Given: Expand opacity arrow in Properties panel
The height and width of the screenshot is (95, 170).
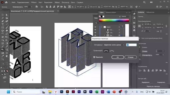Looking at the screenshot, I should pyautogui.click(x=163, y=55).
